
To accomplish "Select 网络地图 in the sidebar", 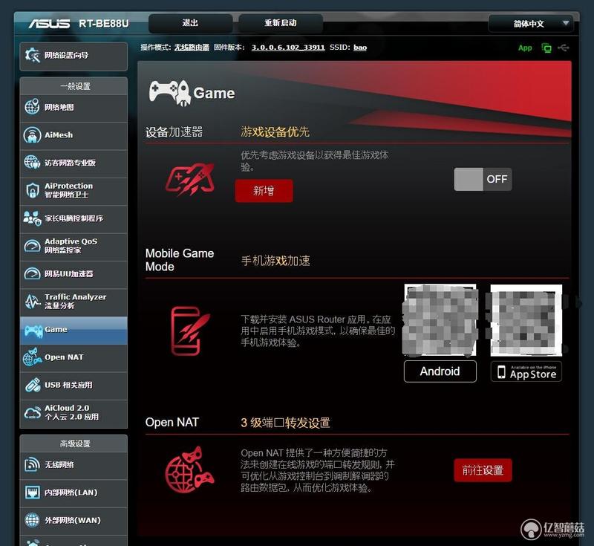I will [x=74, y=107].
